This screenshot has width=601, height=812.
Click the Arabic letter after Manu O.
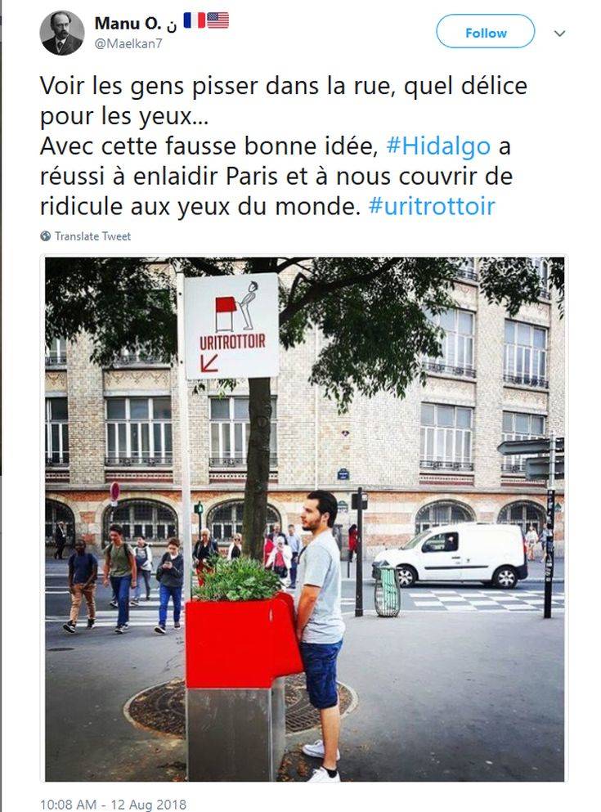[172, 25]
